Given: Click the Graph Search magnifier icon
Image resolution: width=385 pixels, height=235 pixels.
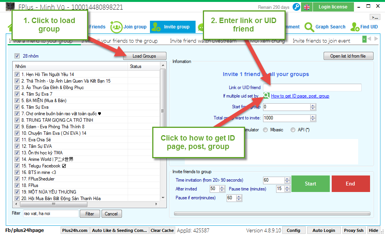Looking at the screenshot, I should [309, 27].
